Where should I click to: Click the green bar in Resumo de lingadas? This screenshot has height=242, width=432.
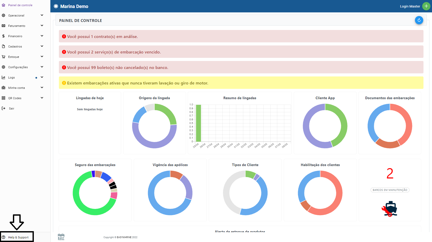coord(198,123)
